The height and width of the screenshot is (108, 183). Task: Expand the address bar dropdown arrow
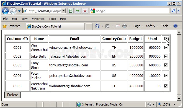click(x=63, y=11)
